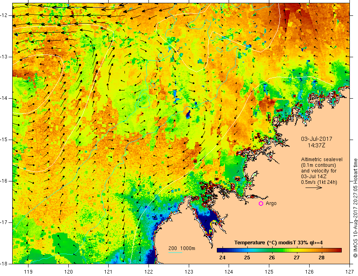Click the cyan 200m contour legend line

[175, 253]
